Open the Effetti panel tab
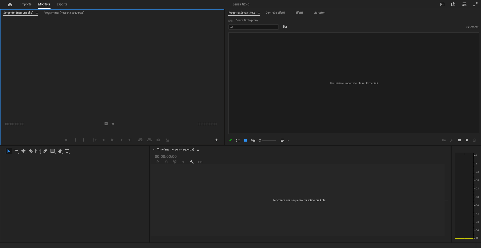Screen dimensions: 481x248 (x=299, y=13)
